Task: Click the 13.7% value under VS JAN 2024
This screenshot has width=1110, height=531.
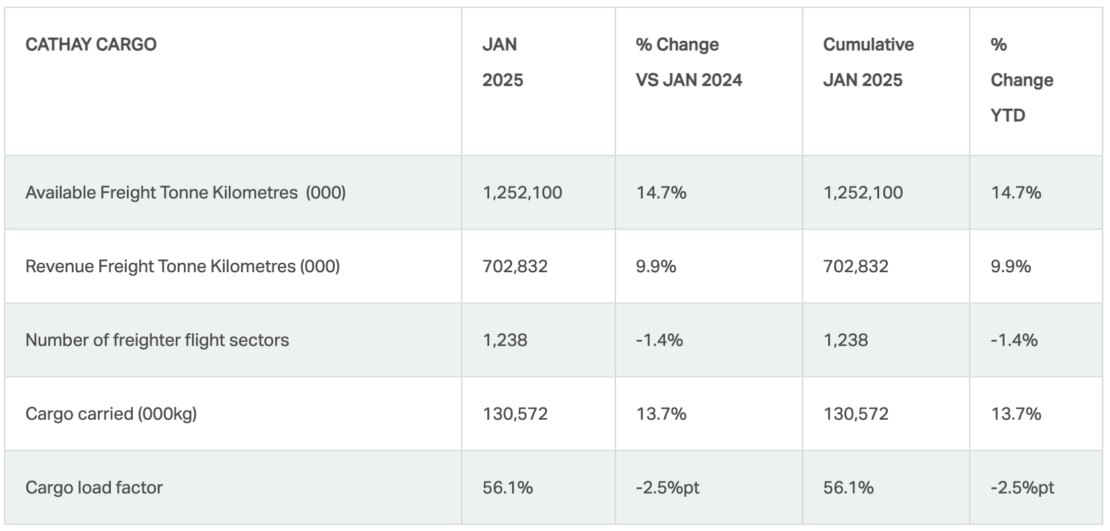Action: pyautogui.click(x=661, y=414)
